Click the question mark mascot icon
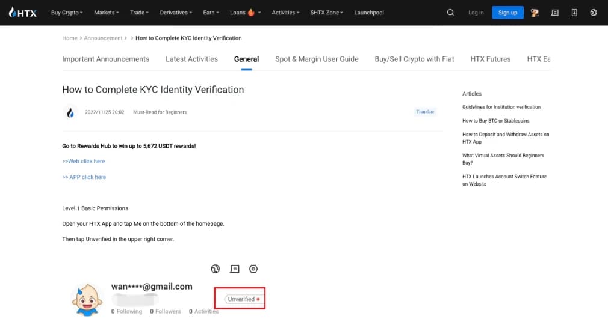Screen dimensions: 608x325 point(535,13)
